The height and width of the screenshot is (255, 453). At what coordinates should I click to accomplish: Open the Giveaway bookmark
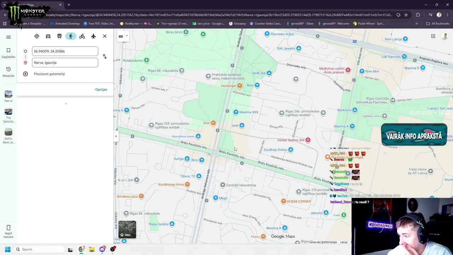[237, 24]
